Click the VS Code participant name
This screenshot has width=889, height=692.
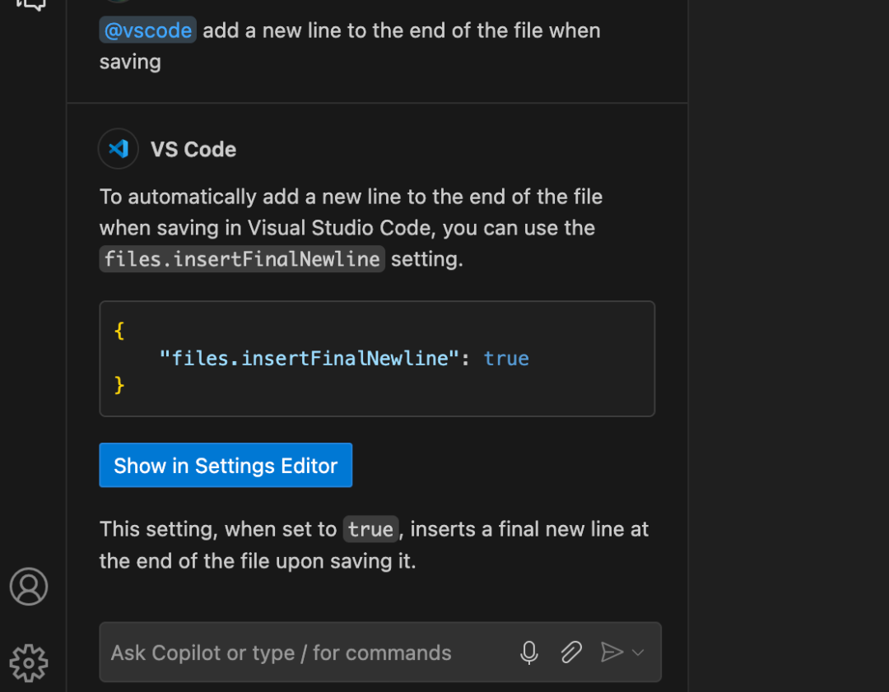pyautogui.click(x=193, y=149)
